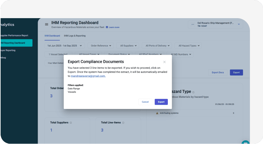Select IHM Reporting Dashboard sidebar item
Viewport: 263px width, 144px height.
[x=16, y=43]
